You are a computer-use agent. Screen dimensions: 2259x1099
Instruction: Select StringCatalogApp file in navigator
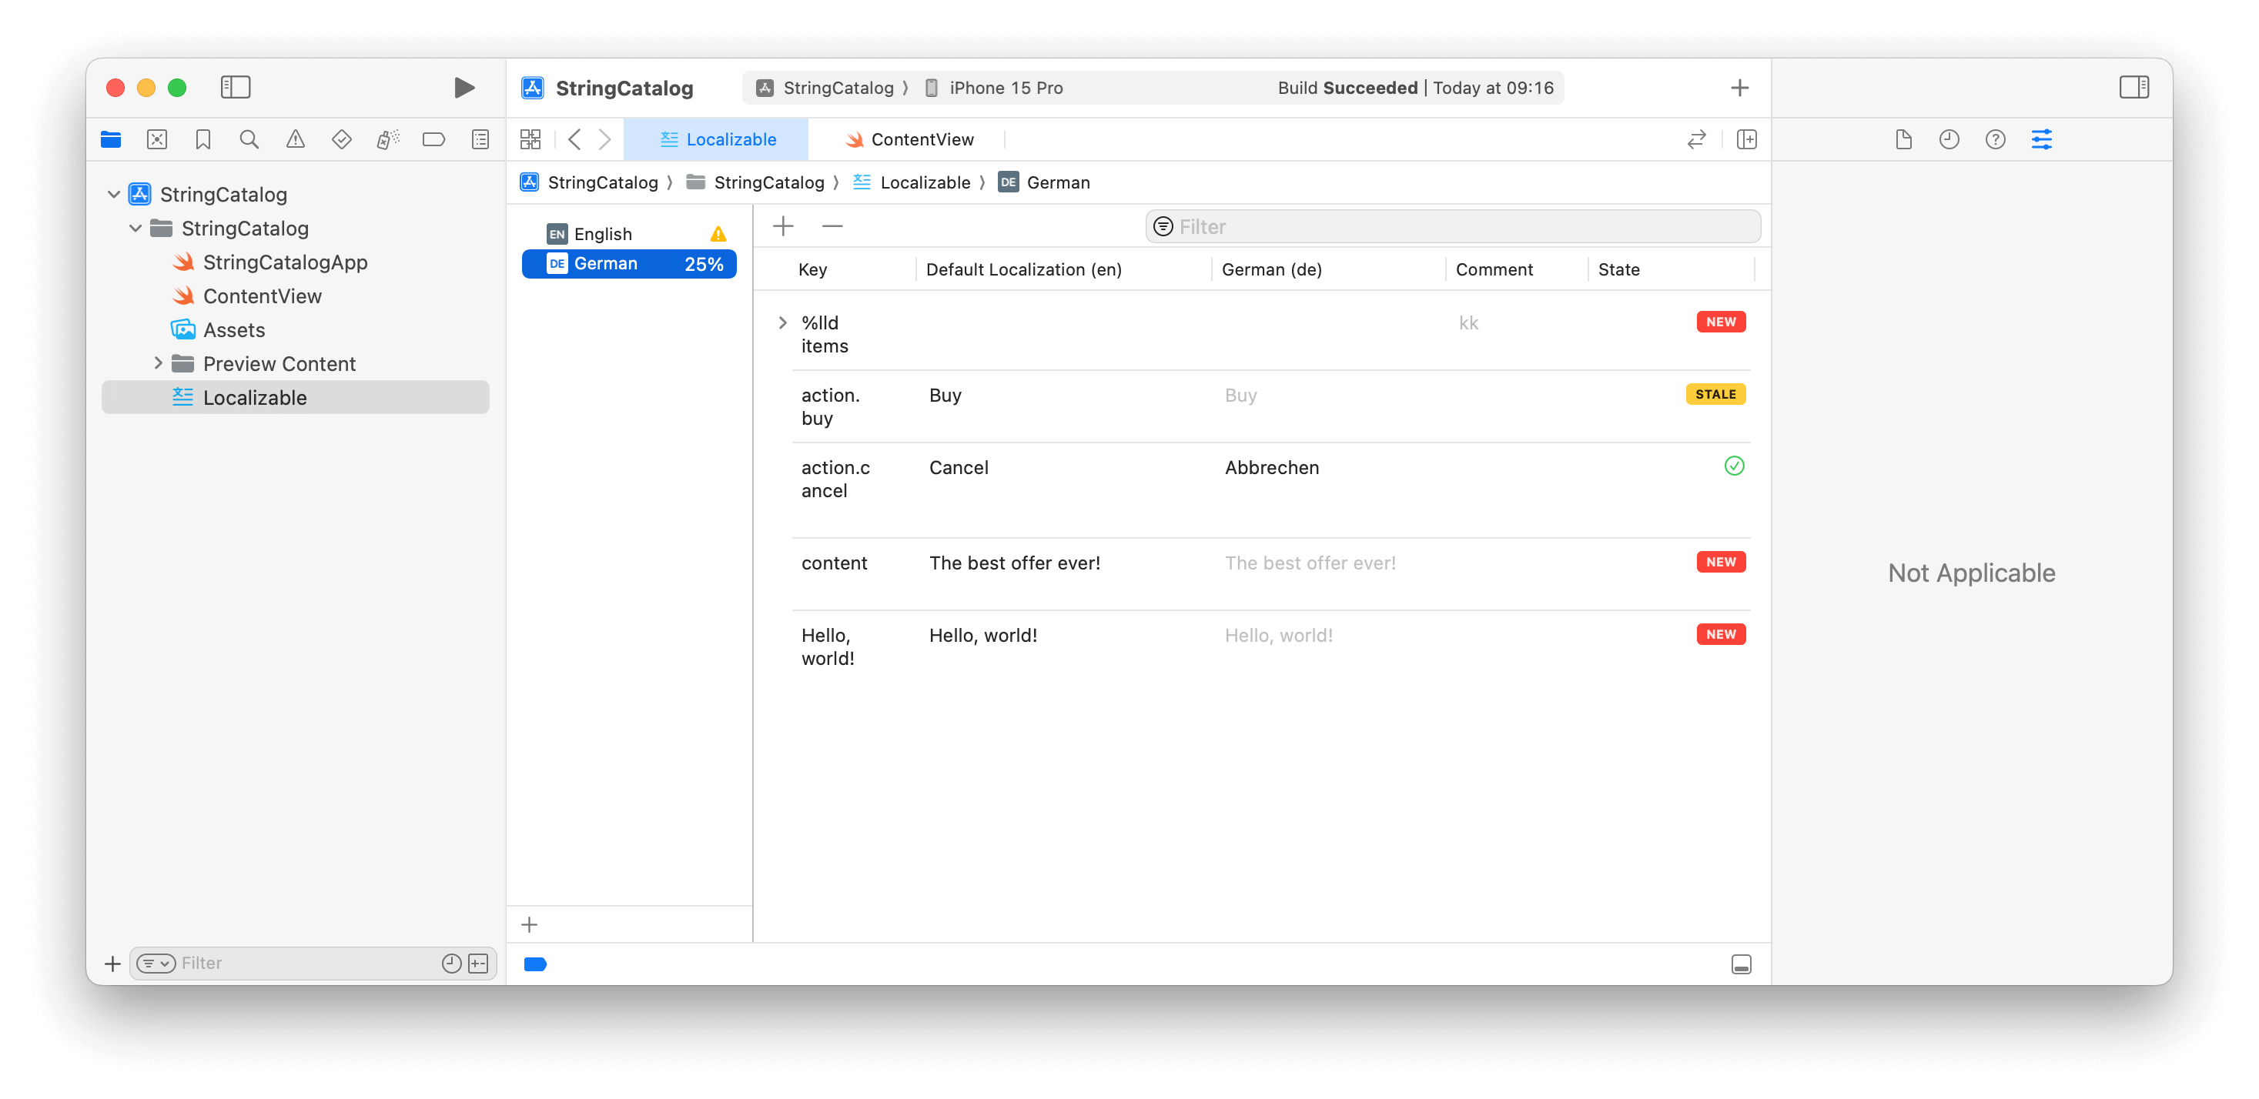pyautogui.click(x=284, y=262)
